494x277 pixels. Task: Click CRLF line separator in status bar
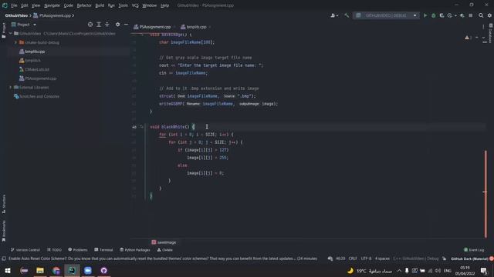pyautogui.click(x=353, y=259)
